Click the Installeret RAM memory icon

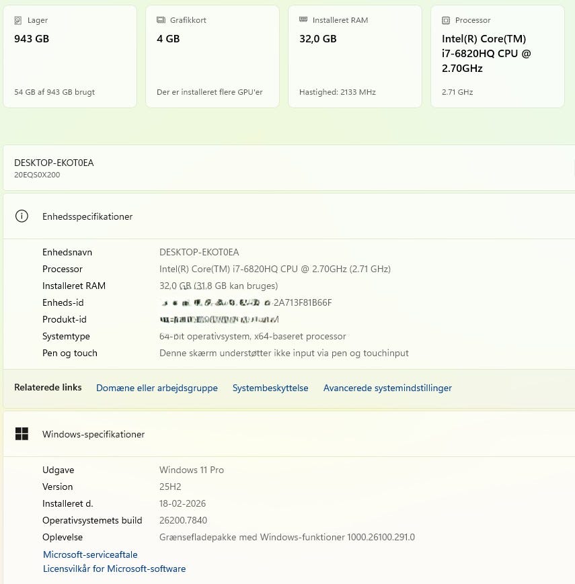point(303,21)
